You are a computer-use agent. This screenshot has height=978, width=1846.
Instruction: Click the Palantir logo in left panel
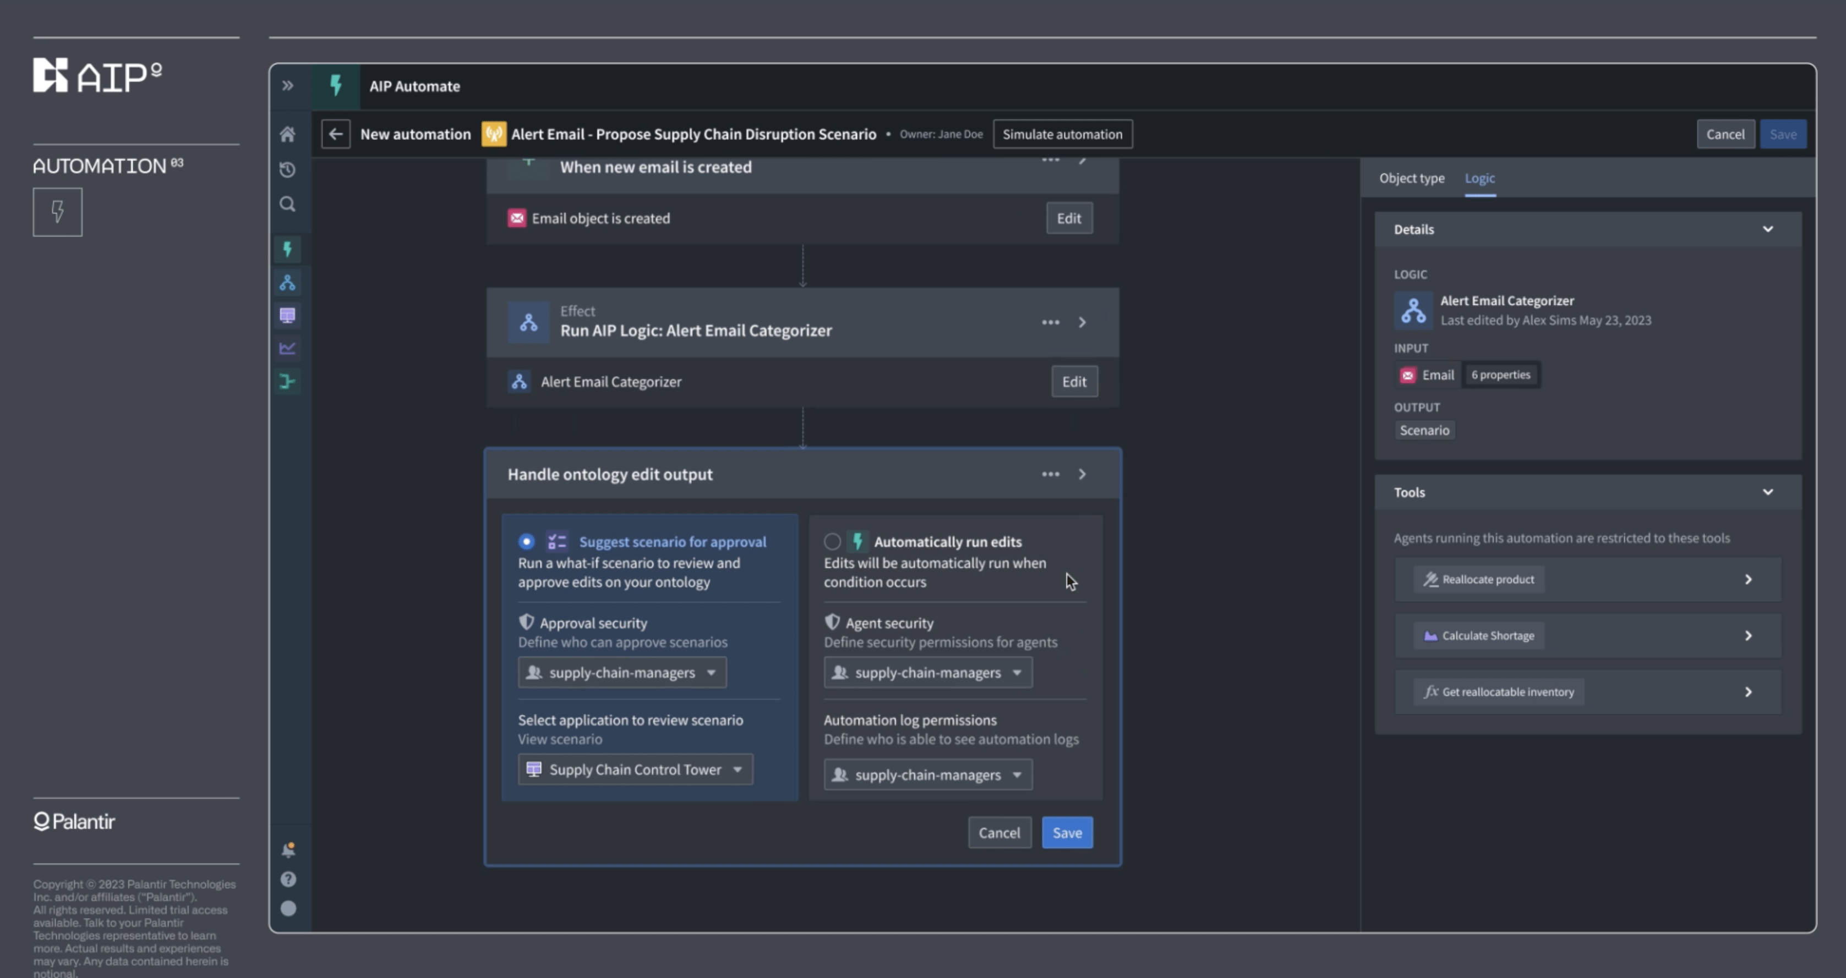pyautogui.click(x=74, y=821)
